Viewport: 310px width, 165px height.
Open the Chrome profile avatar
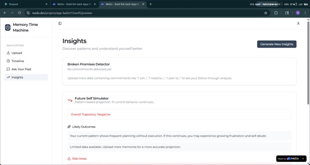(x=298, y=13)
